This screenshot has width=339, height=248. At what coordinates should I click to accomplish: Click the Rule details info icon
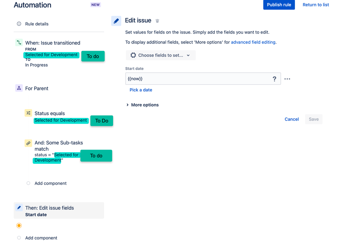tap(19, 24)
